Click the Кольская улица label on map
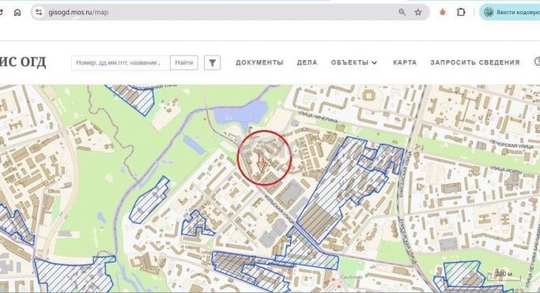The width and height of the screenshot is (540, 293). click(279, 208)
